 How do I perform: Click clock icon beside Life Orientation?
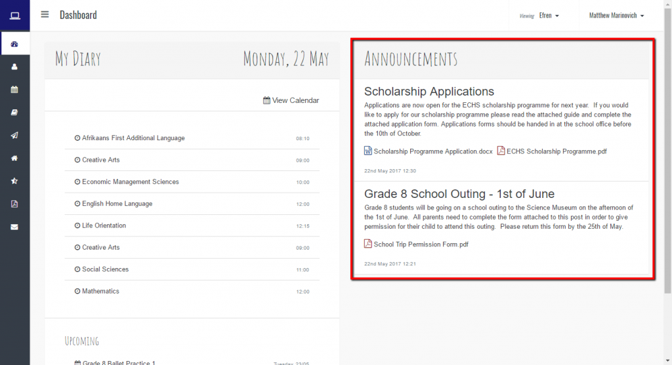[x=77, y=225]
